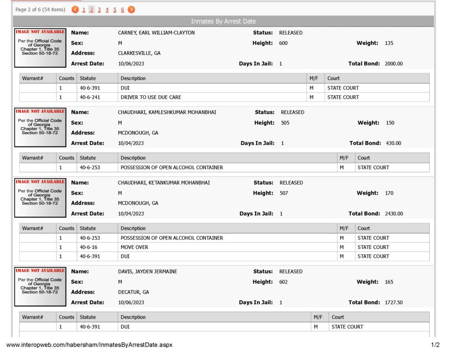Select current page 2 in pager
The height and width of the screenshot is (348, 451).
pos(92,10)
